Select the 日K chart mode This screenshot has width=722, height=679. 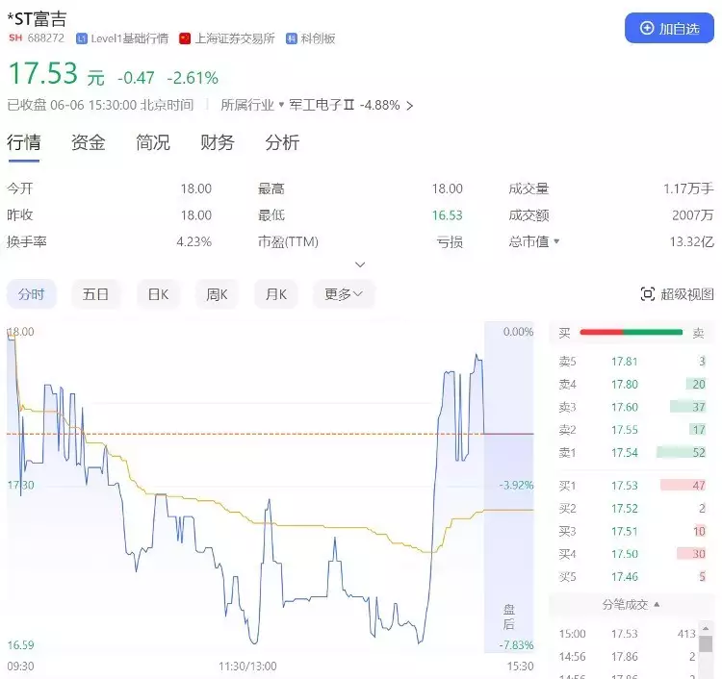point(158,294)
